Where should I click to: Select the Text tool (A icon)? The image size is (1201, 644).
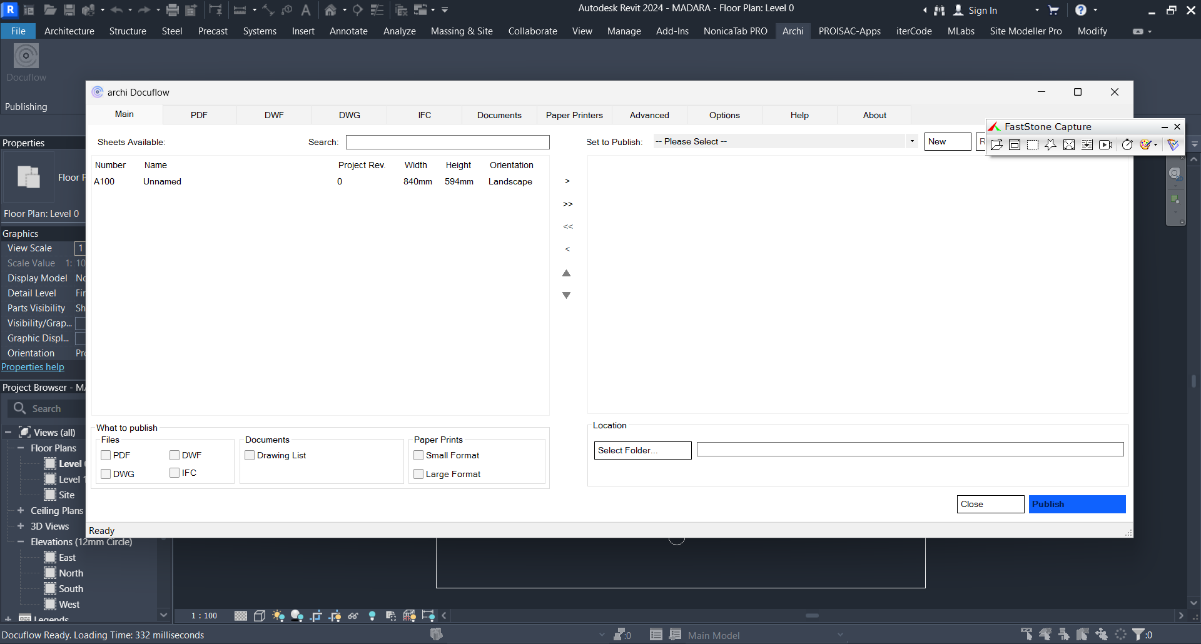[x=306, y=10]
